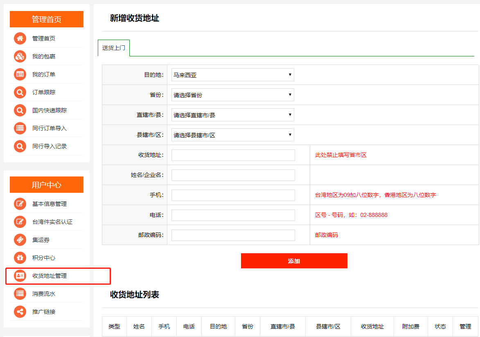The image size is (480, 337).
Task: Open 我的包裹 package icon
Action: [x=20, y=56]
